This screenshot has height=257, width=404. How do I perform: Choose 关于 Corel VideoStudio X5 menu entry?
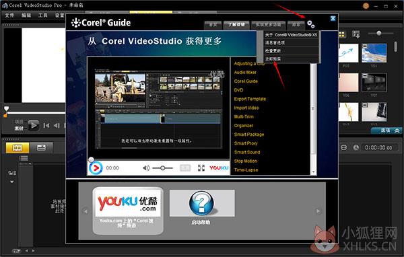click(x=291, y=35)
